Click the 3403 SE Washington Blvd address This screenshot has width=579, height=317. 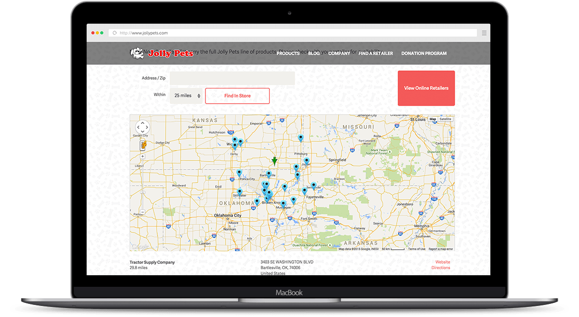pos(287,262)
